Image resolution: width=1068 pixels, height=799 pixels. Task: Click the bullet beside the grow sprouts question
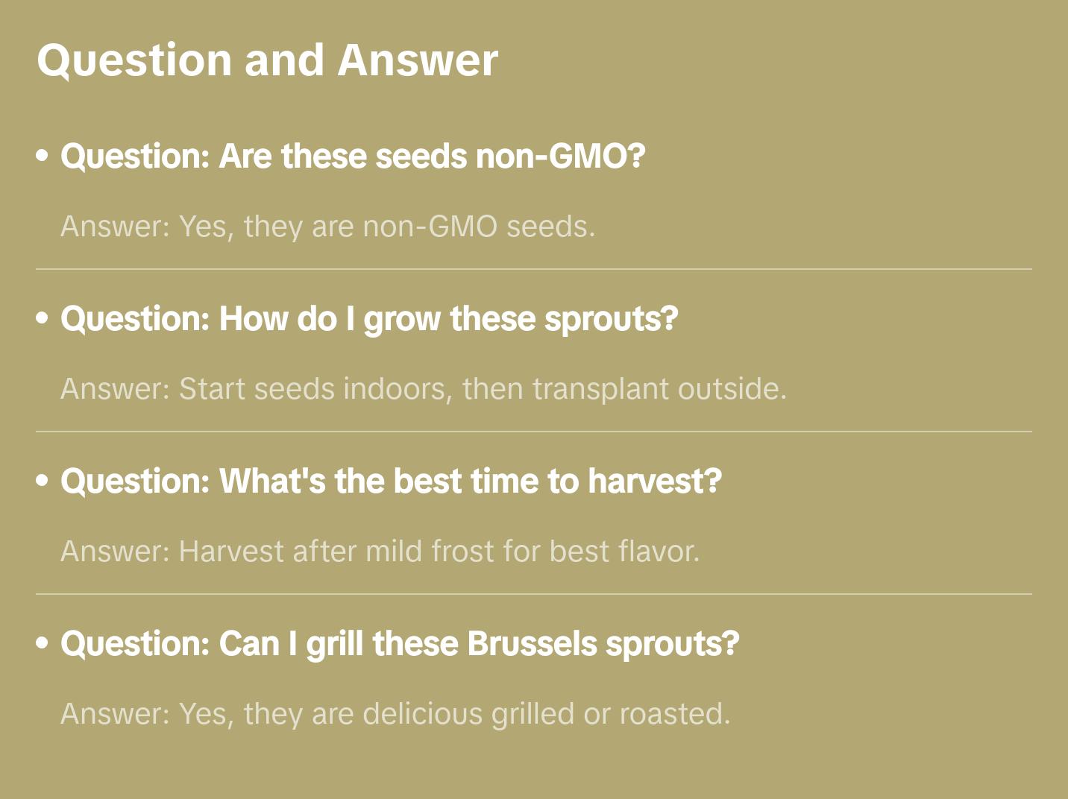point(43,319)
